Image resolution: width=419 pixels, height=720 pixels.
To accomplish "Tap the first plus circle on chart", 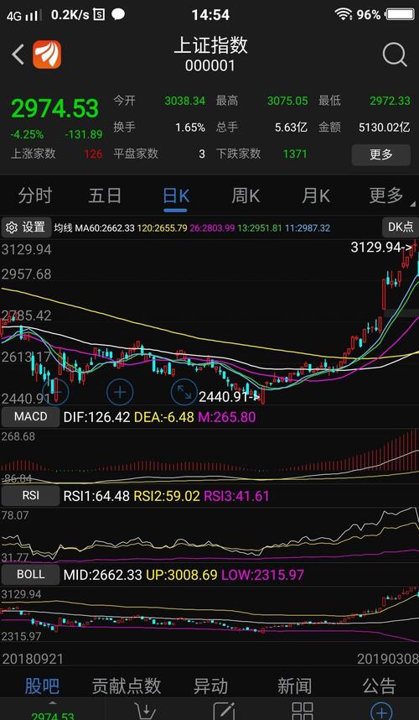I will click(55, 392).
